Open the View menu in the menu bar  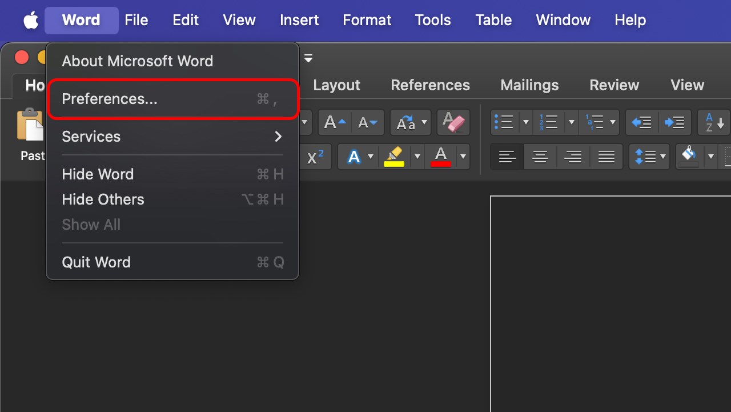(239, 21)
